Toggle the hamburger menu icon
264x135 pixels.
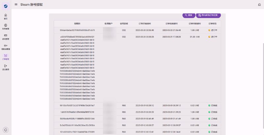[16, 5]
